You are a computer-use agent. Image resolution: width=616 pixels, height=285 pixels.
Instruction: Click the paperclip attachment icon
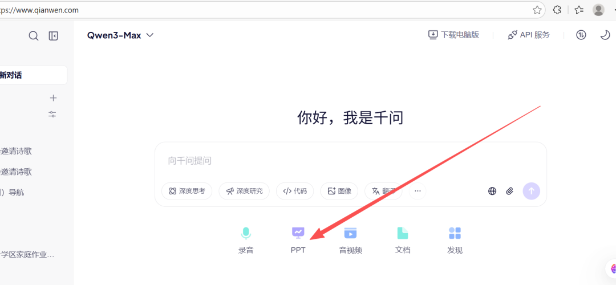[x=509, y=191]
